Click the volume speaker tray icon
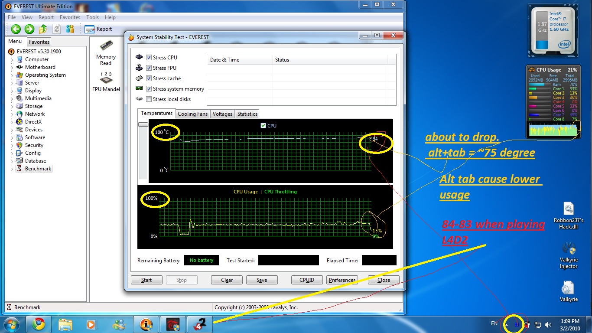Image resolution: width=592 pixels, height=333 pixels. [548, 324]
